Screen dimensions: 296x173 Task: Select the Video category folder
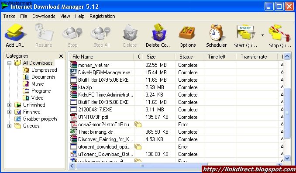tap(38, 98)
